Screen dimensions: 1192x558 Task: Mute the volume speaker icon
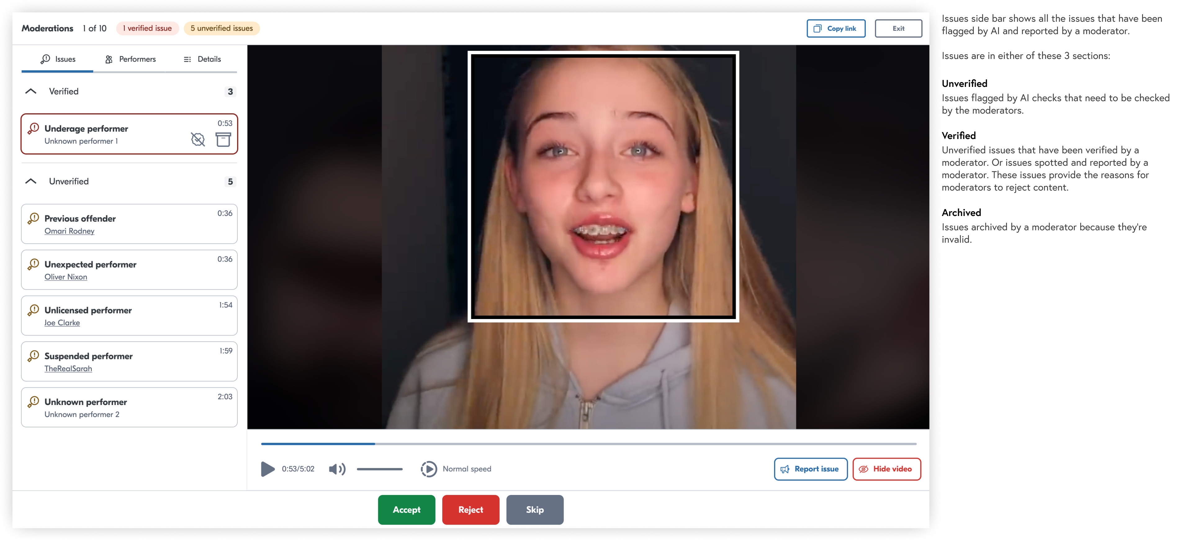337,469
